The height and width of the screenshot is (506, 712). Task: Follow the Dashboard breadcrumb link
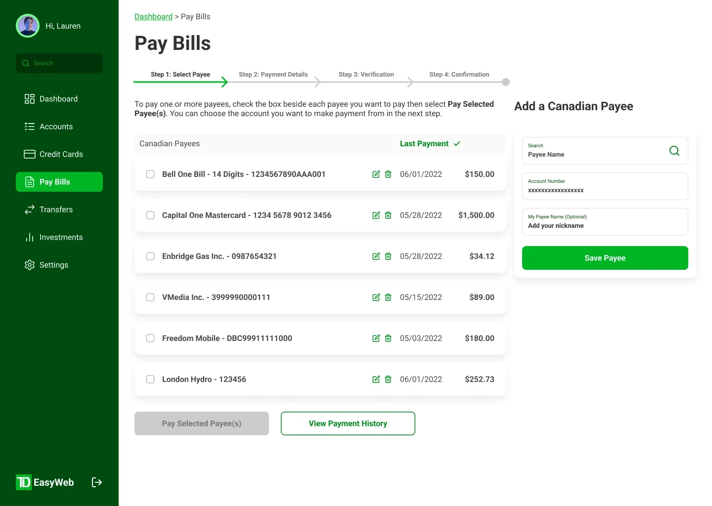pyautogui.click(x=153, y=17)
